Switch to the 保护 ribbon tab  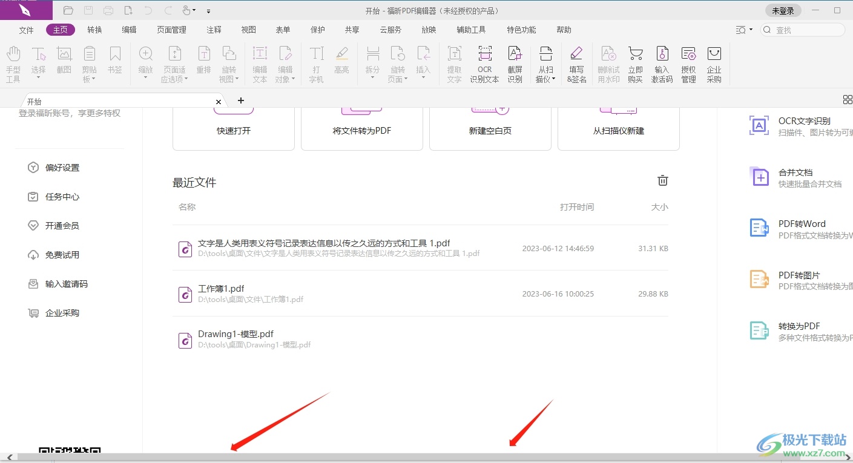pyautogui.click(x=318, y=30)
